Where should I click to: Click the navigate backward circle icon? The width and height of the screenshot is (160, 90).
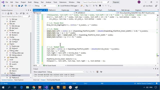(4, 6)
